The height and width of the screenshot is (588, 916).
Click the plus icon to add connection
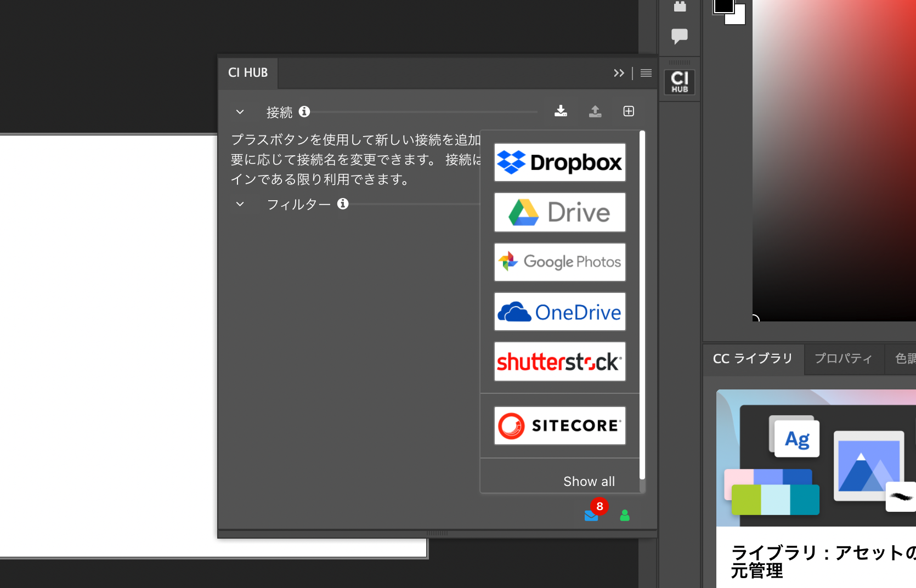pos(629,111)
